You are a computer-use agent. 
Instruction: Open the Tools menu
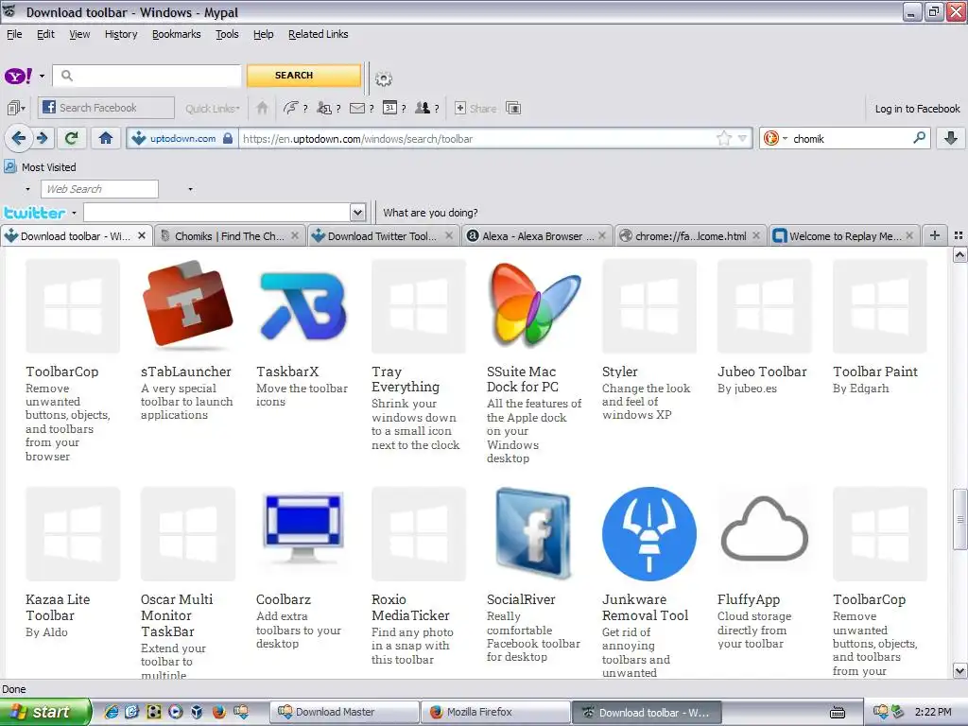(227, 35)
